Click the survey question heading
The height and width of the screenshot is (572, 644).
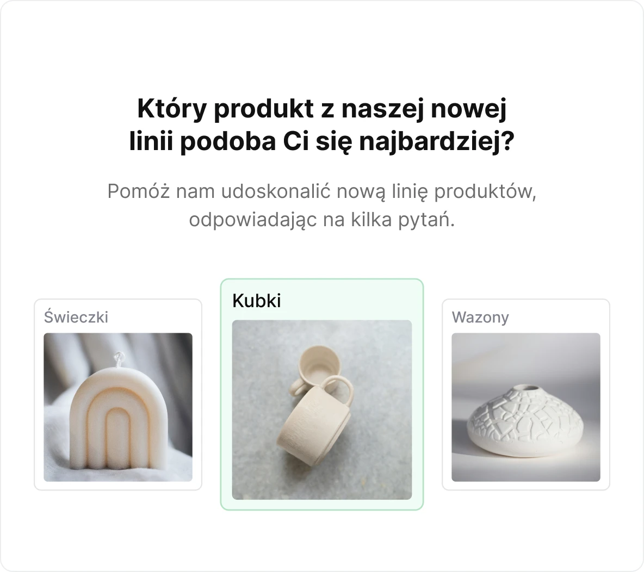point(322,125)
